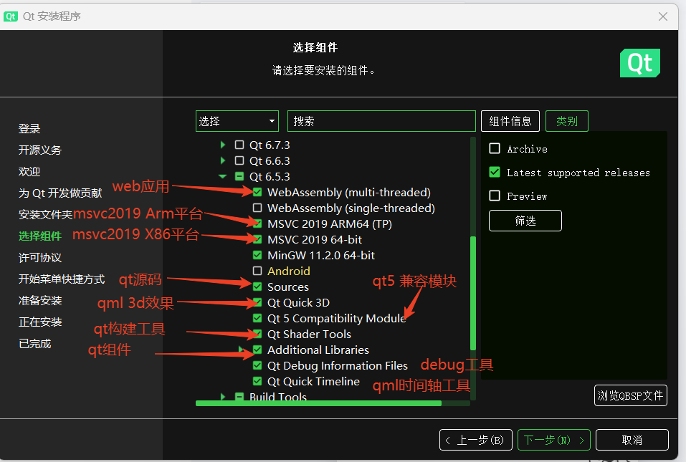Proceed with 下一步(N)

[554, 440]
